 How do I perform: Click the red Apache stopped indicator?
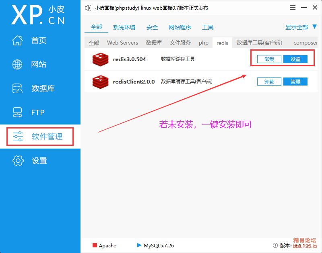(x=95, y=245)
